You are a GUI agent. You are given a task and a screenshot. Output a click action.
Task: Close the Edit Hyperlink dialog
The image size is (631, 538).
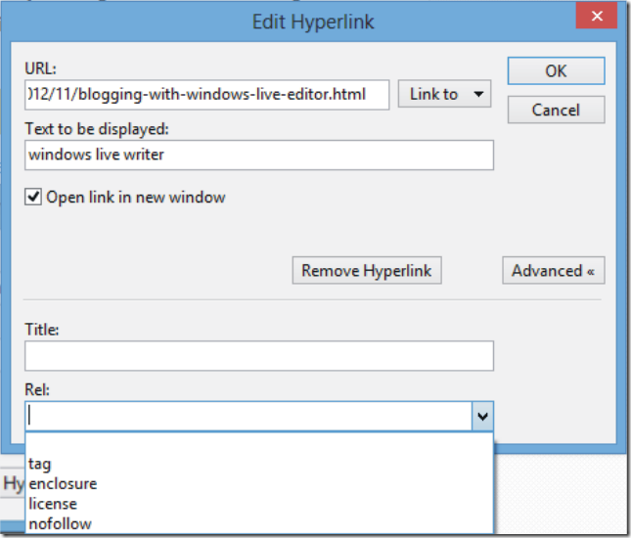(597, 16)
